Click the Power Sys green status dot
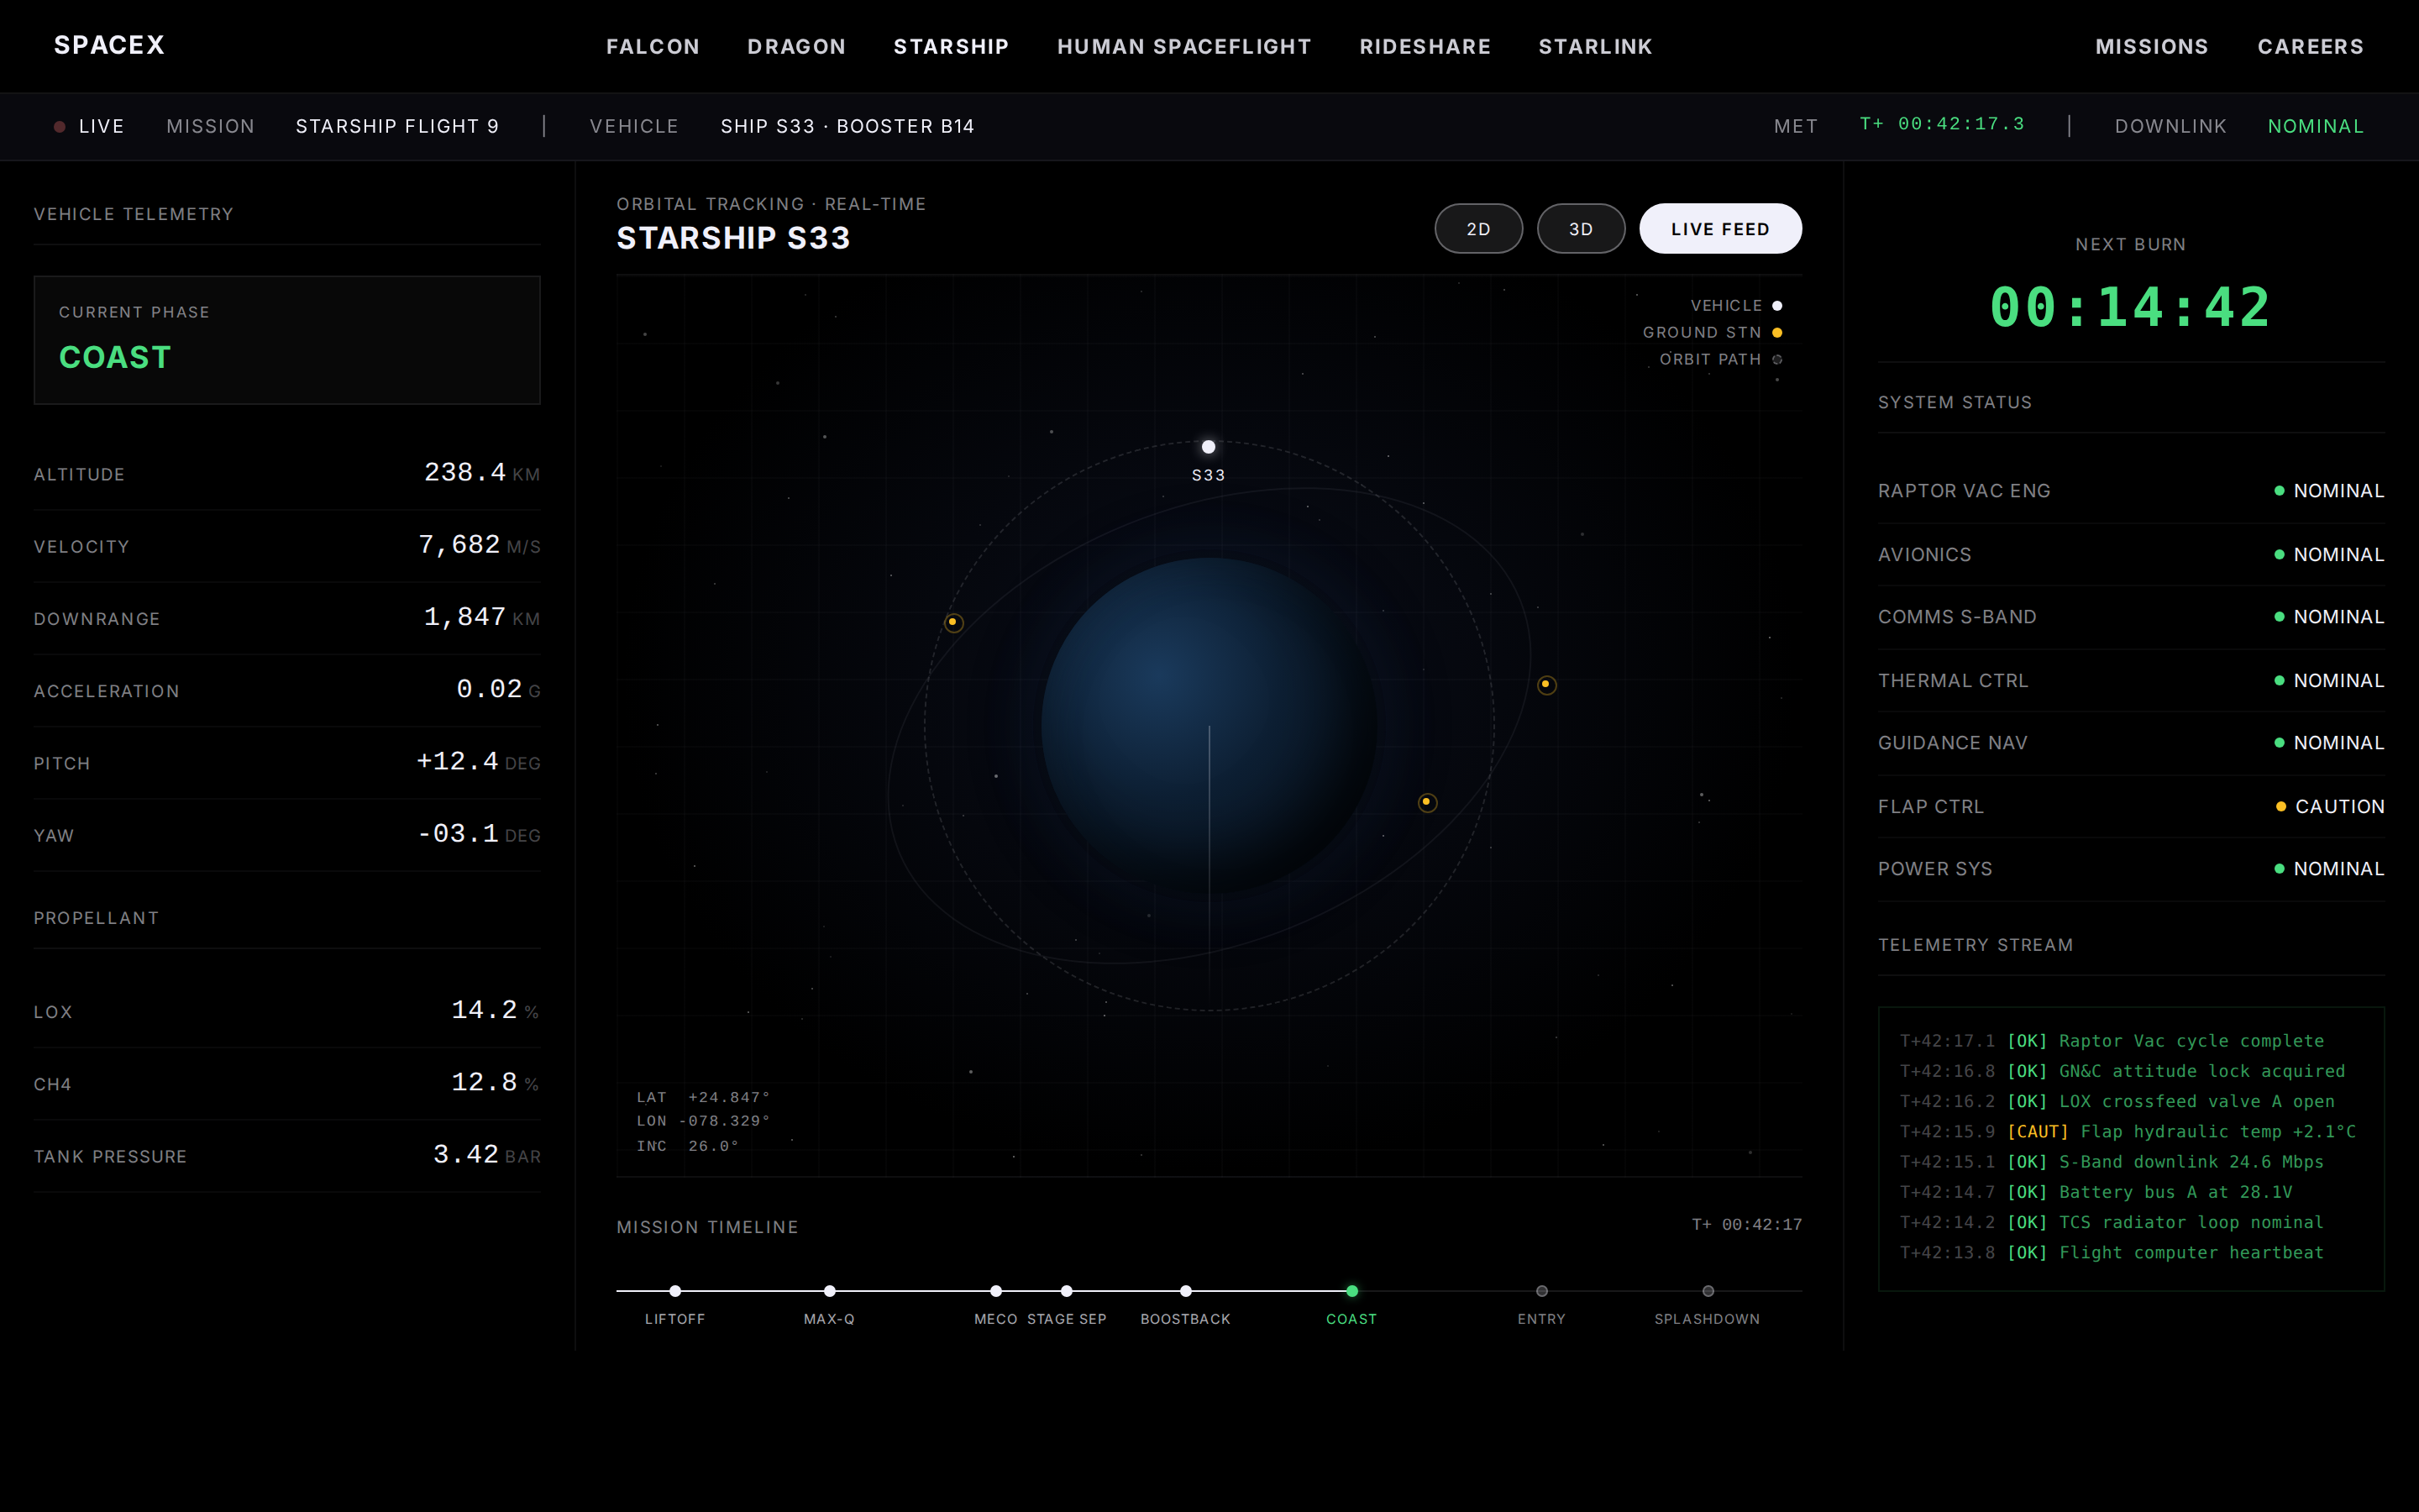The image size is (2419, 1512). click(2279, 869)
